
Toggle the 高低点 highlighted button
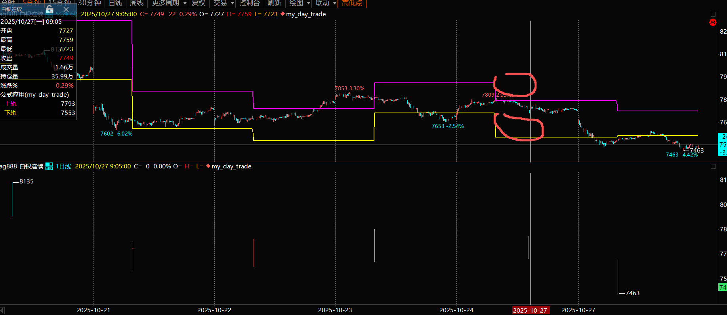352,3
